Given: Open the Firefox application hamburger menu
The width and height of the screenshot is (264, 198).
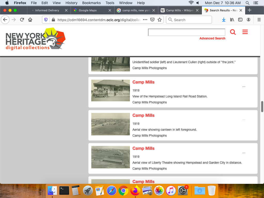Looking at the screenshot, I should coord(259,20).
